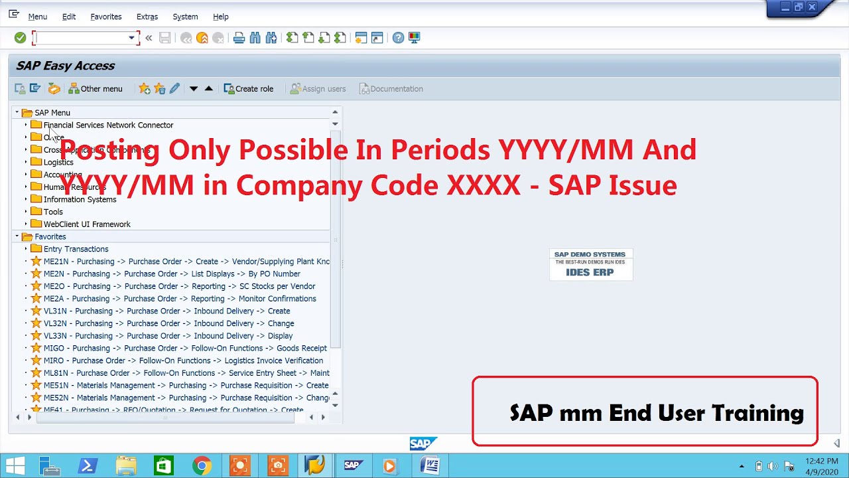Image resolution: width=849 pixels, height=478 pixels.
Task: Open Windows PowerShell from the taskbar
Action: tap(88, 466)
